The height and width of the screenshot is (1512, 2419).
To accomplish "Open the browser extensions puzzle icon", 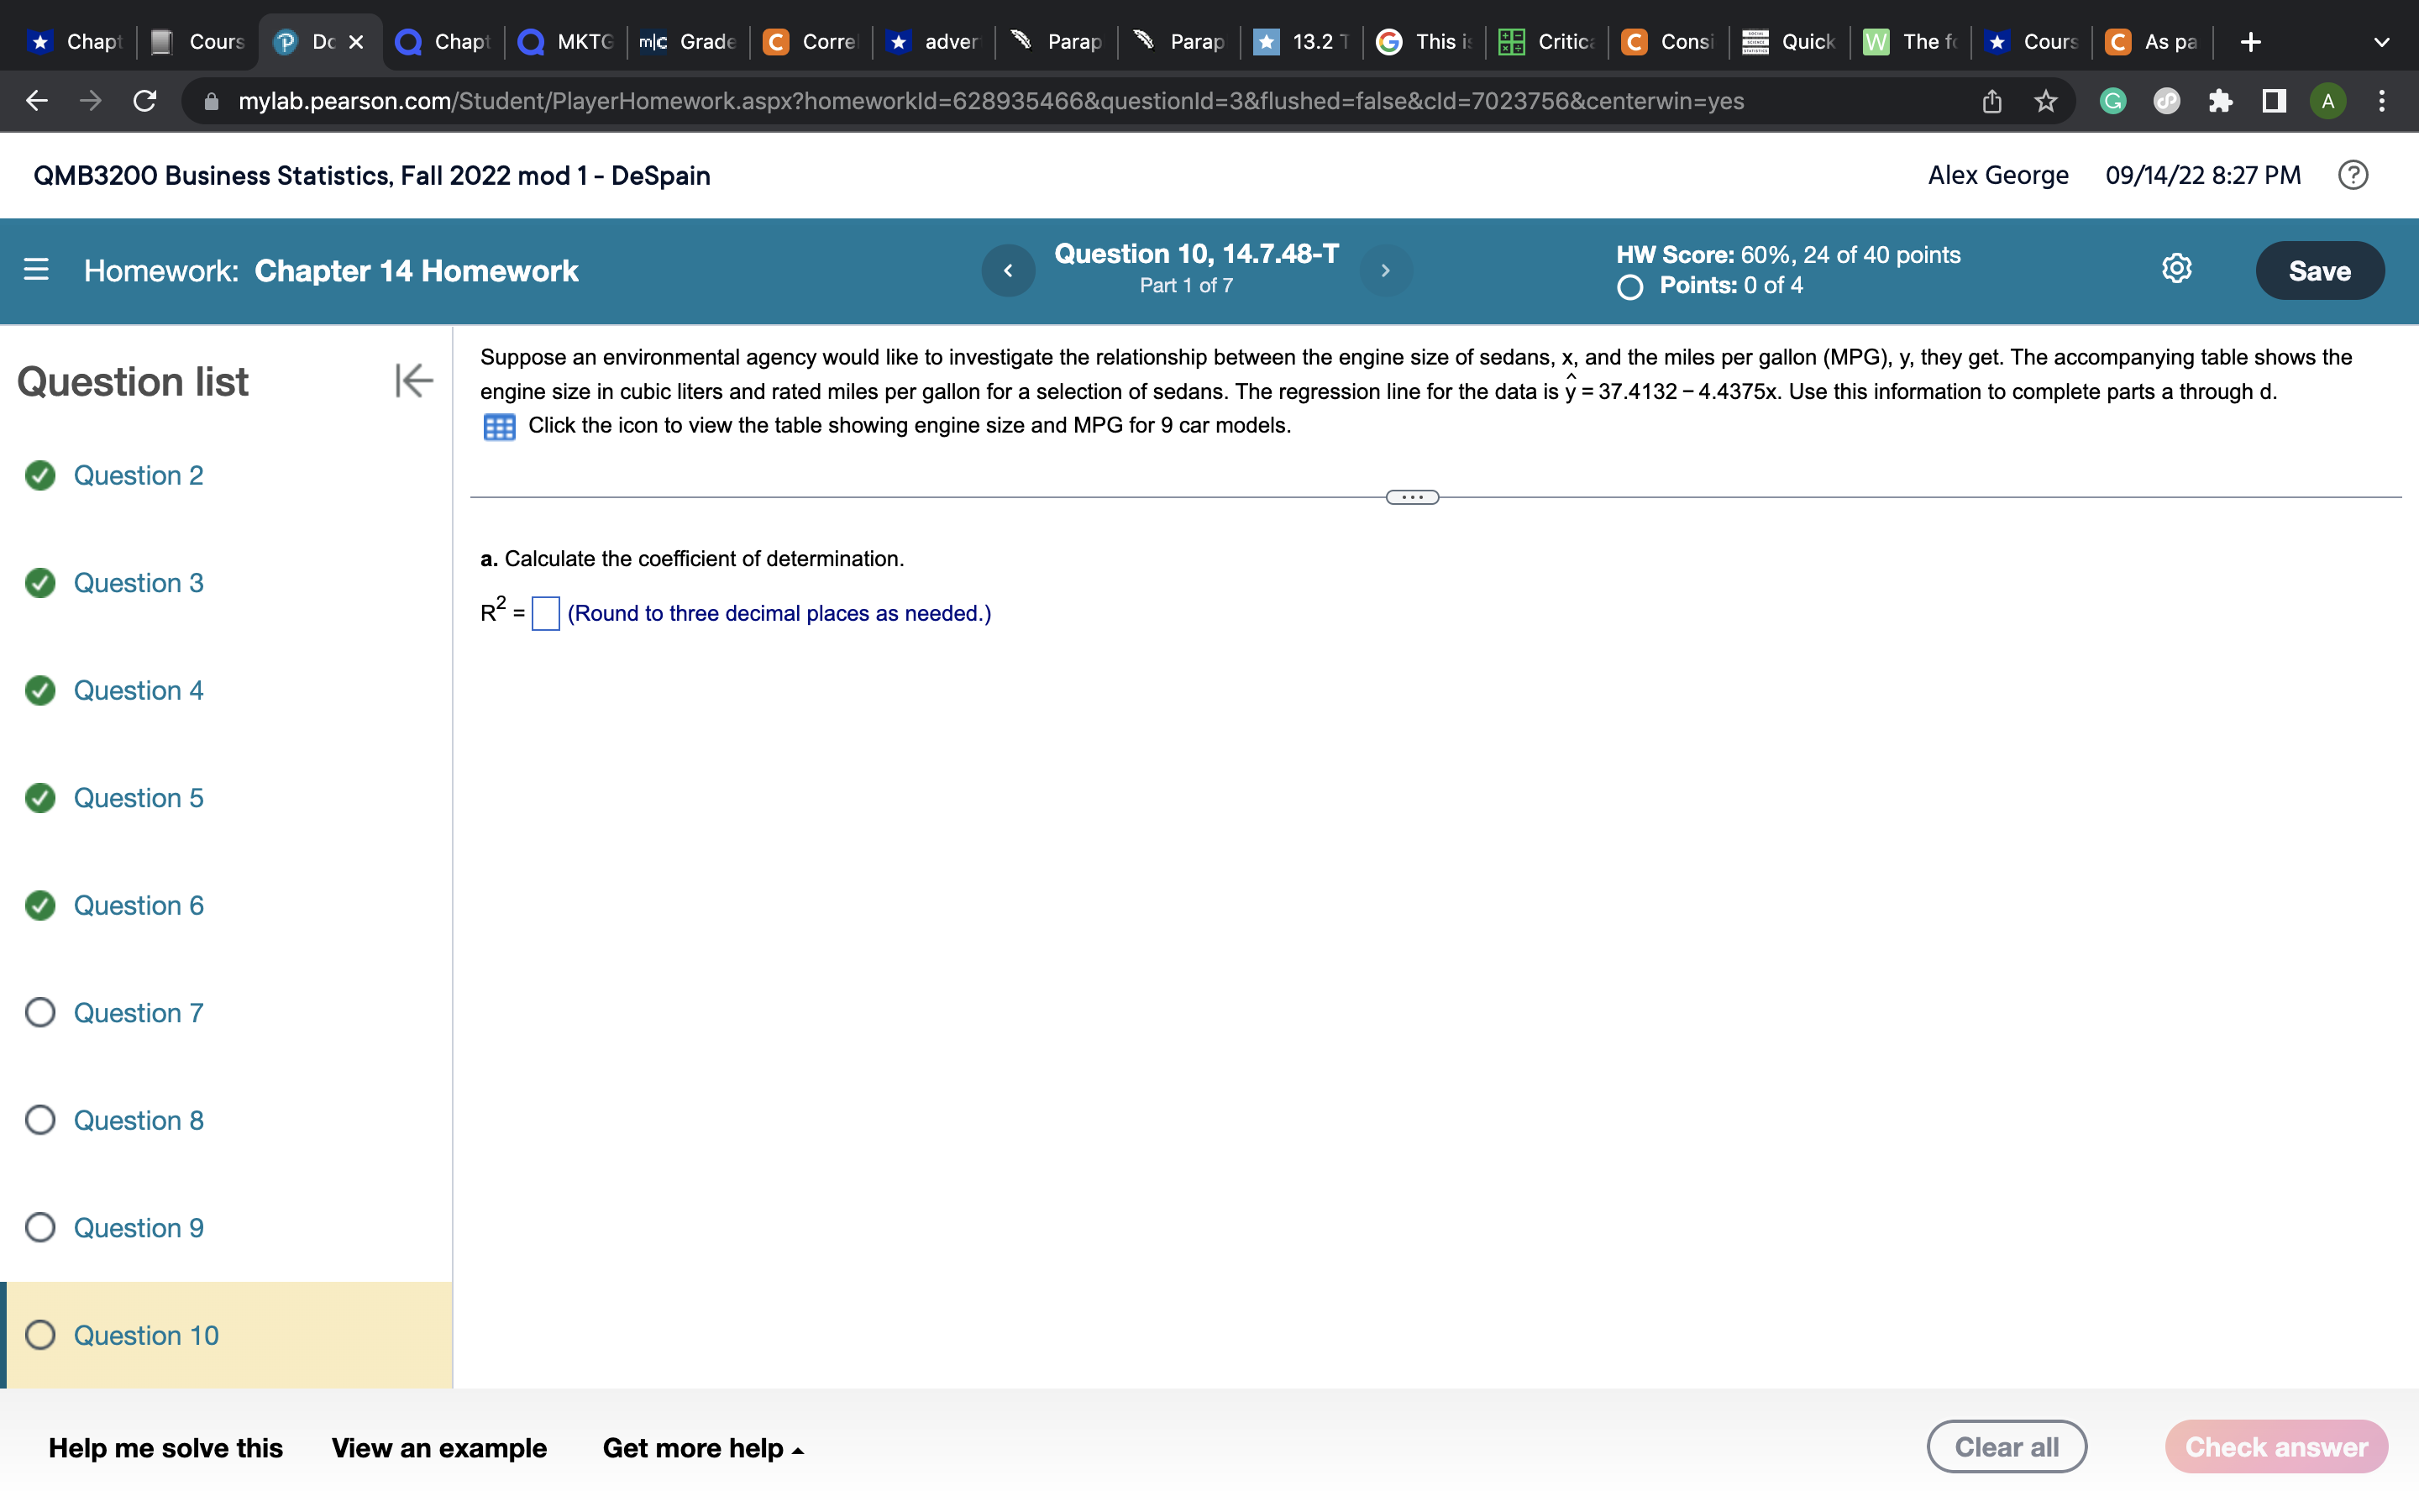I will pos(2220,101).
